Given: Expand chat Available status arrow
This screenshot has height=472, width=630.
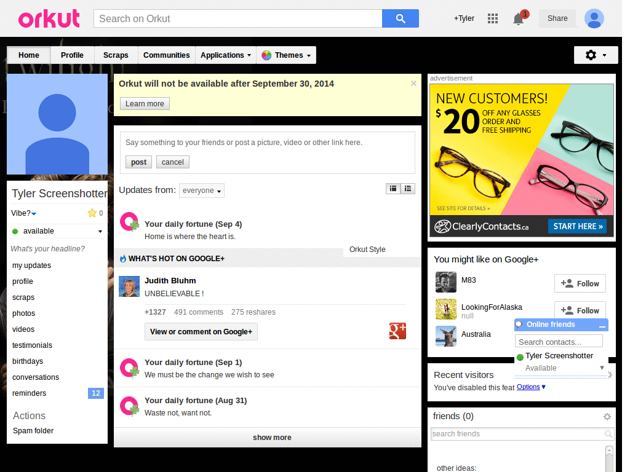Looking at the screenshot, I should coord(602,368).
